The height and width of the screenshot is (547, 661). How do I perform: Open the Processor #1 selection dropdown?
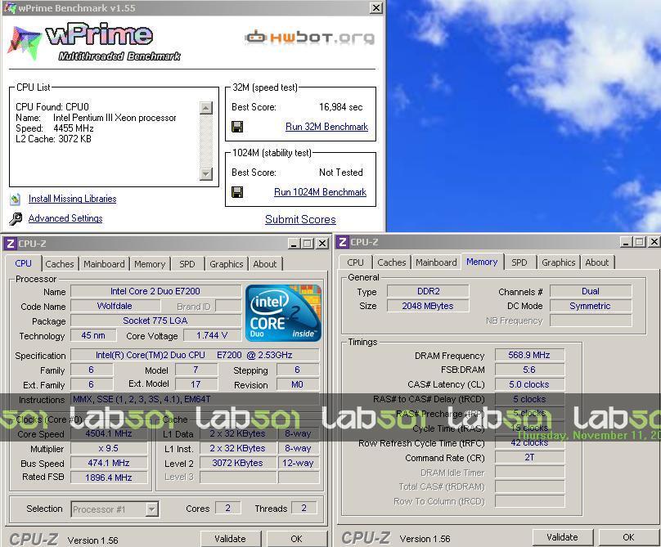click(x=152, y=509)
